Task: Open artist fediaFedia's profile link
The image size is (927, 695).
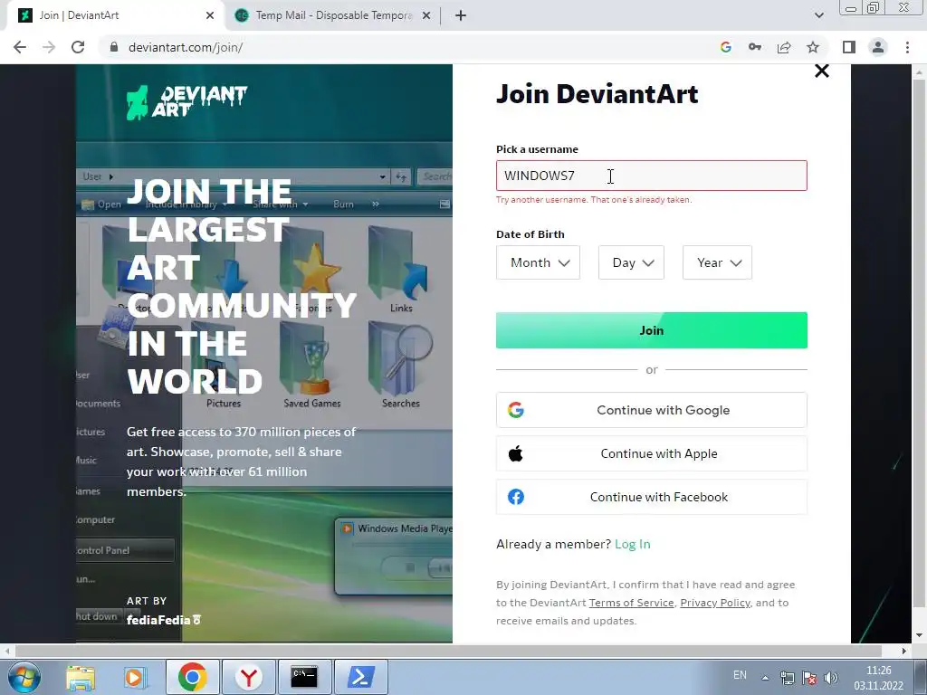Action: [x=164, y=620]
